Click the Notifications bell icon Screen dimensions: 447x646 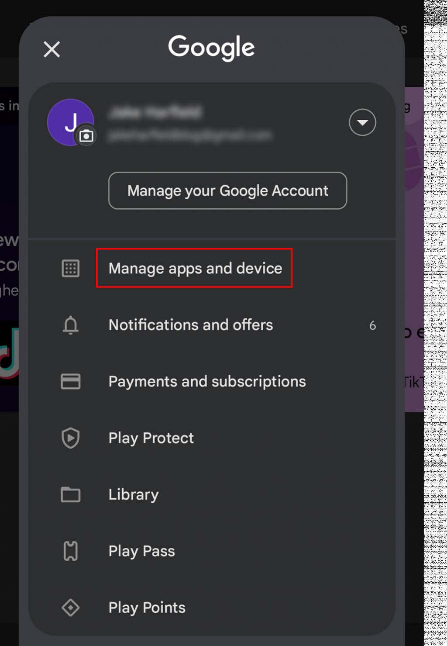70,325
